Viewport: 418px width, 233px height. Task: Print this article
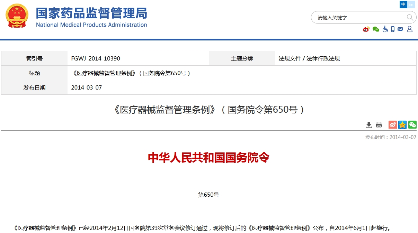click(379, 125)
